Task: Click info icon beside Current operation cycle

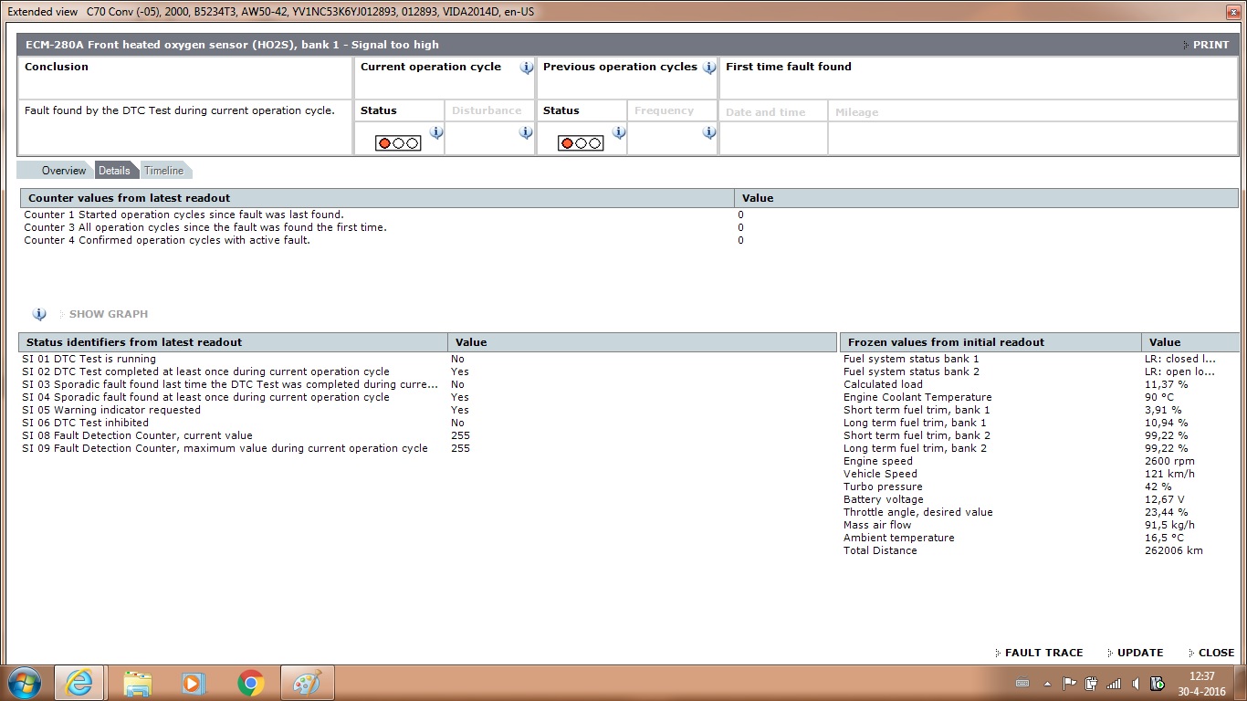Action: (x=527, y=68)
